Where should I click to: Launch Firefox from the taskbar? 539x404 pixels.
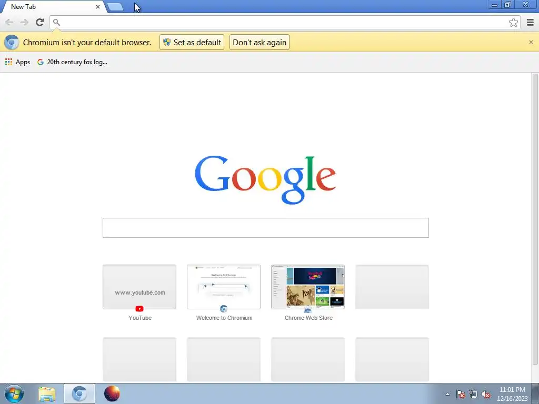point(112,393)
